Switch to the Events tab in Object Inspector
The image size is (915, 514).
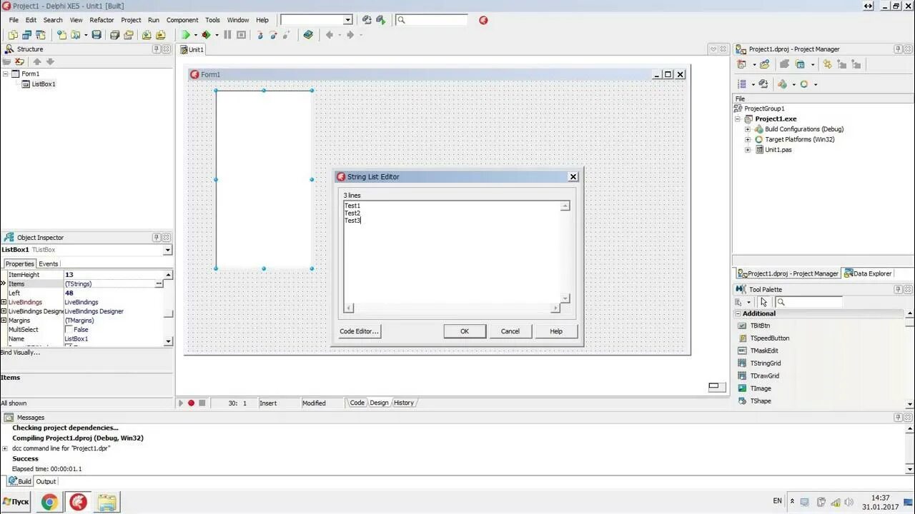tap(49, 264)
